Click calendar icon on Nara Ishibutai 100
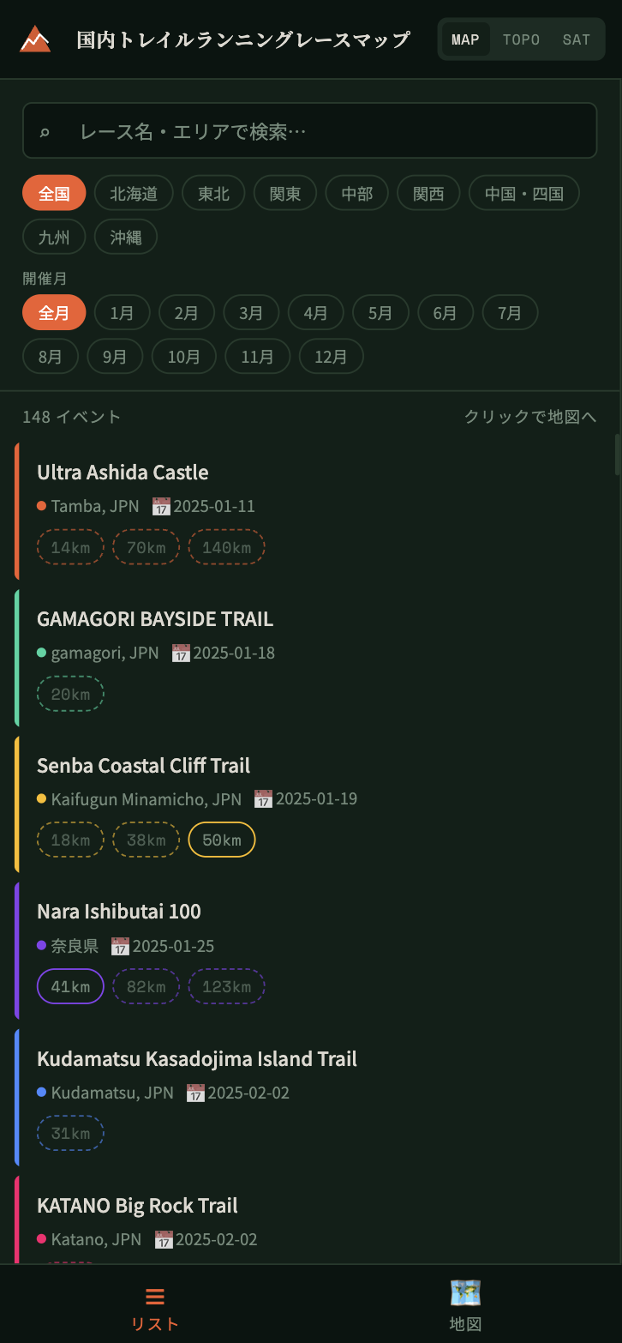This screenshot has width=622, height=1343. pos(120,946)
